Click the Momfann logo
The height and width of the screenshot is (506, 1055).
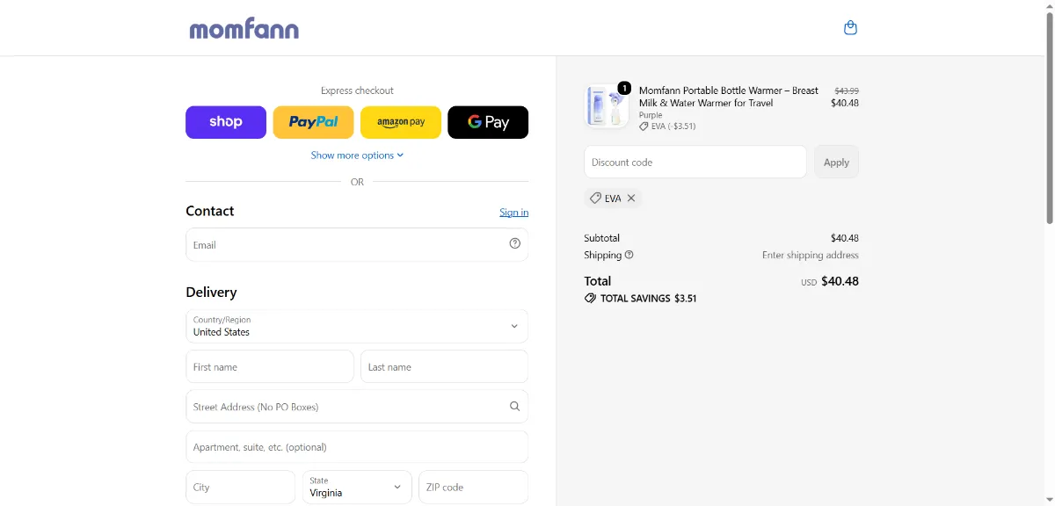click(244, 29)
